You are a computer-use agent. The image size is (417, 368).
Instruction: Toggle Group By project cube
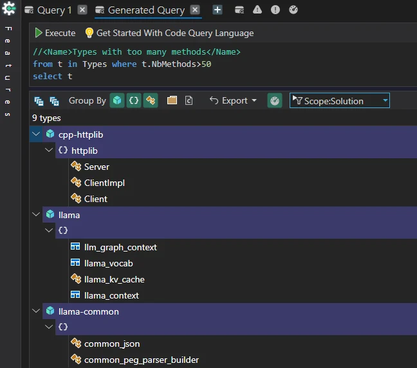coord(117,100)
